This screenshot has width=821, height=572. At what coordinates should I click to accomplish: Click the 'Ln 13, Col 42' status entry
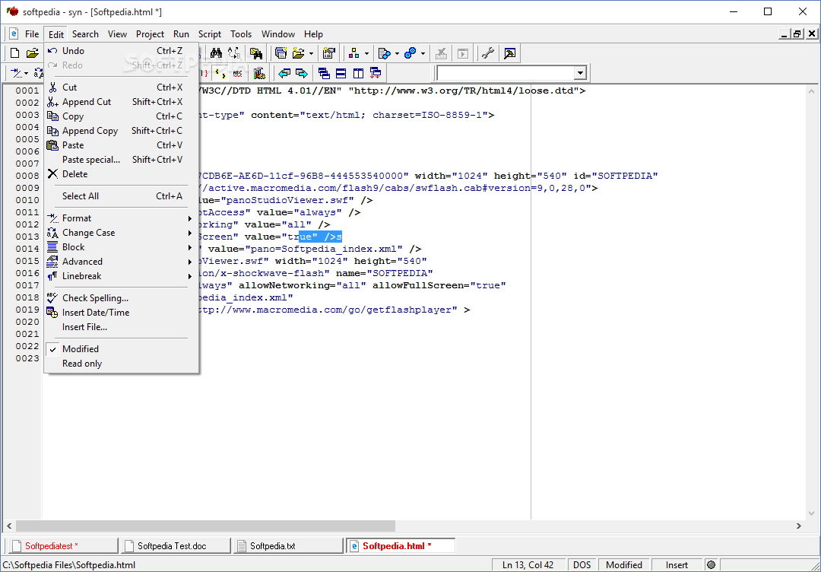(x=528, y=564)
